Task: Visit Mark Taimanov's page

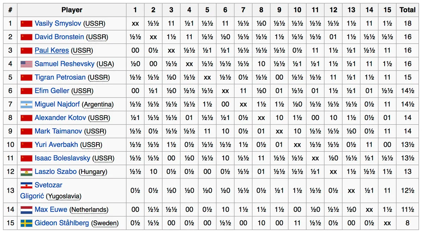Action: (58, 131)
